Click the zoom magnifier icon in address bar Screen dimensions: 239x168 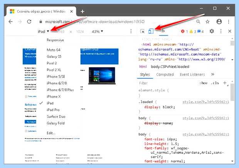[198, 22]
